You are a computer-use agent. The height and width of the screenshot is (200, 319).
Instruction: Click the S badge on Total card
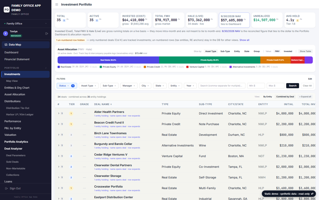tap(64, 20)
